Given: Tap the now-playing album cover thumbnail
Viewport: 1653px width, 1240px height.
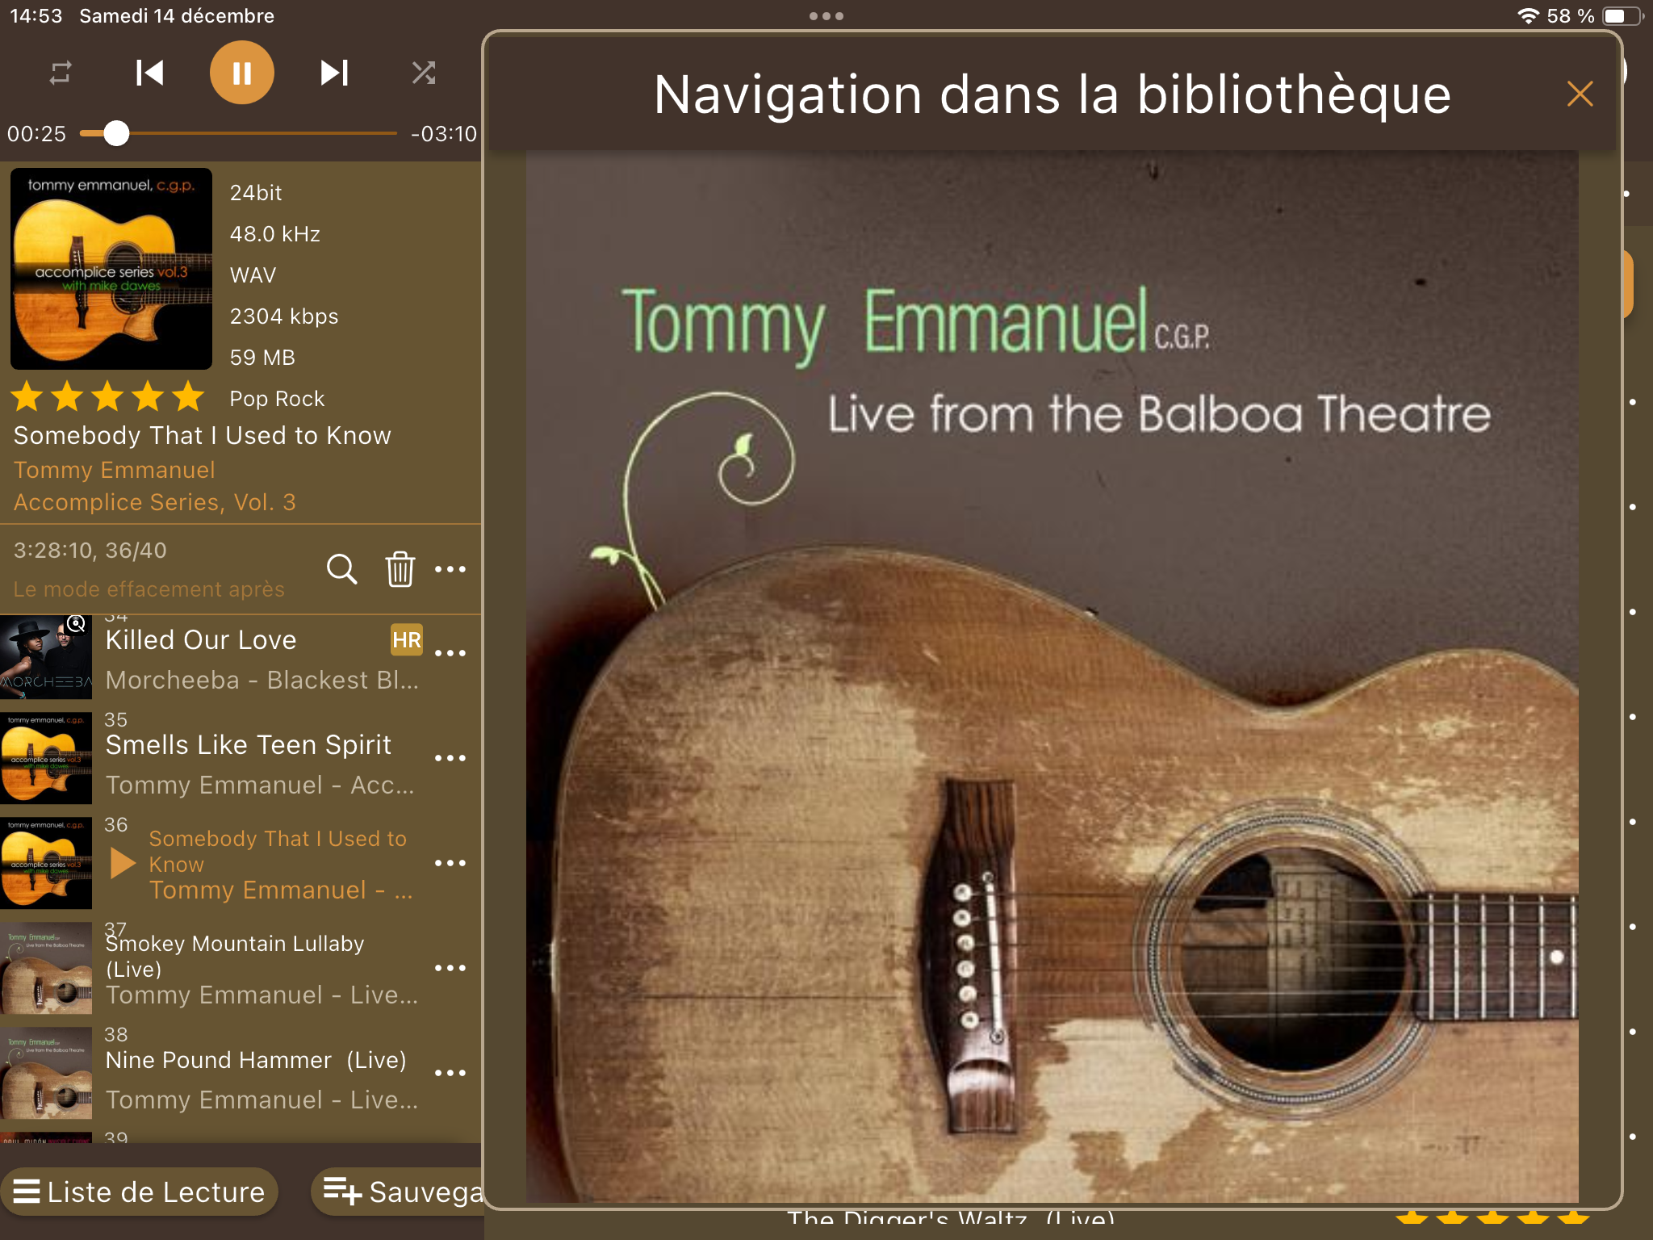Looking at the screenshot, I should [x=111, y=269].
